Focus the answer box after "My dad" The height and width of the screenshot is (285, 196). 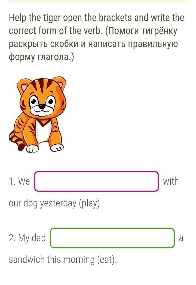pos(112,238)
